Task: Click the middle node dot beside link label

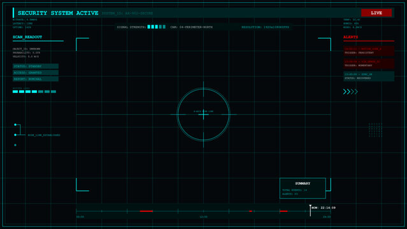Action: (15, 135)
